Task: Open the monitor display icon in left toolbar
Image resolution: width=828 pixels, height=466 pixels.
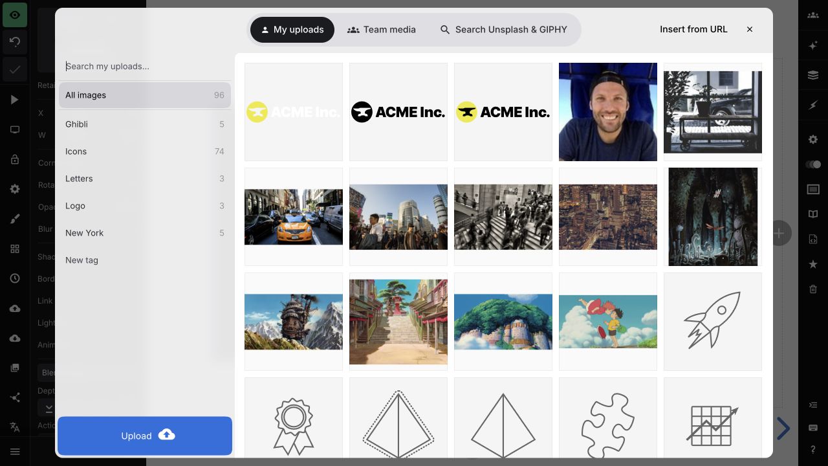Action: point(15,129)
